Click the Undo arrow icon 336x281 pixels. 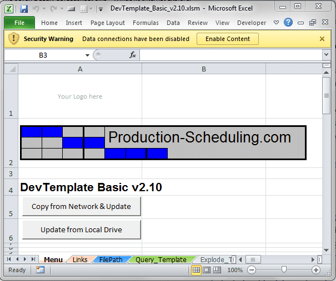click(x=36, y=9)
